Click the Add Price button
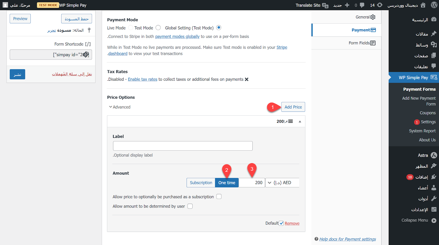This screenshot has height=245, width=439. click(293, 107)
